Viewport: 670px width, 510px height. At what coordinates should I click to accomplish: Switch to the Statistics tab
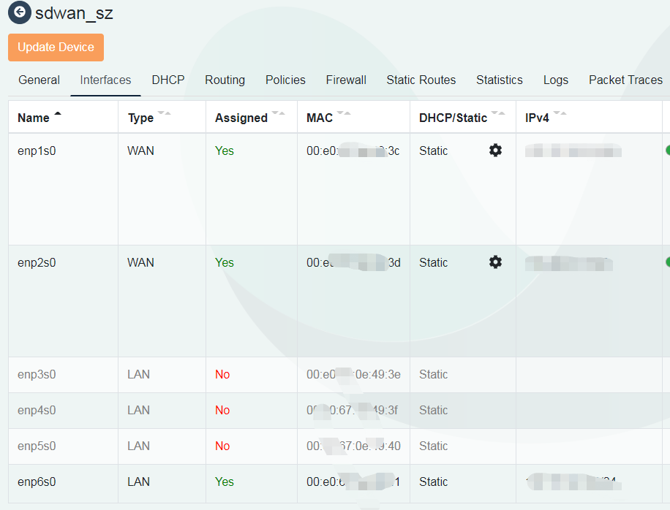tap(500, 80)
